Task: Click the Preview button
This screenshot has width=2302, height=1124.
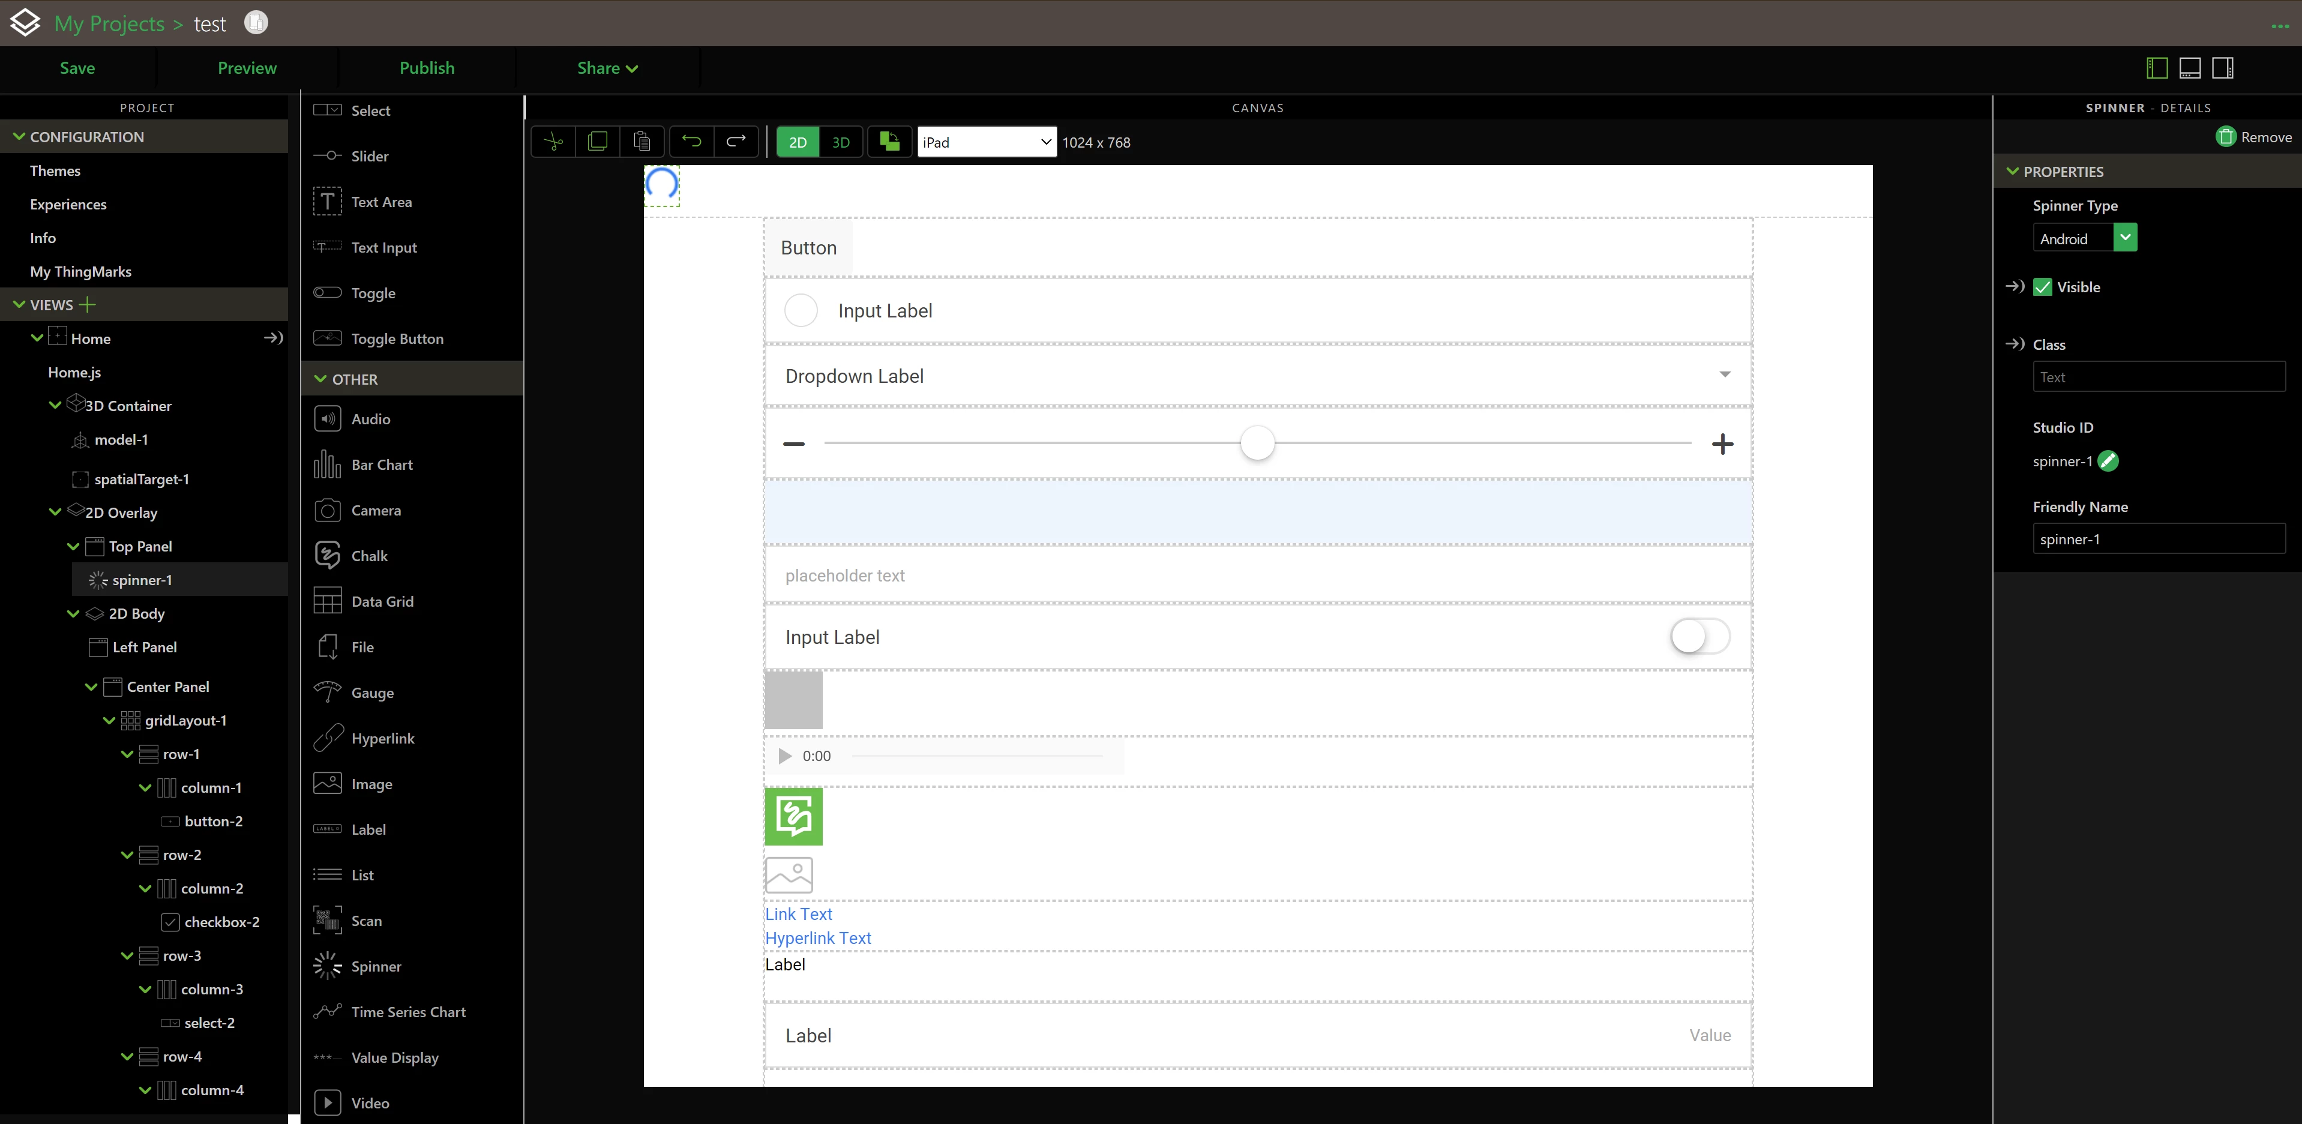Action: pyautogui.click(x=247, y=68)
